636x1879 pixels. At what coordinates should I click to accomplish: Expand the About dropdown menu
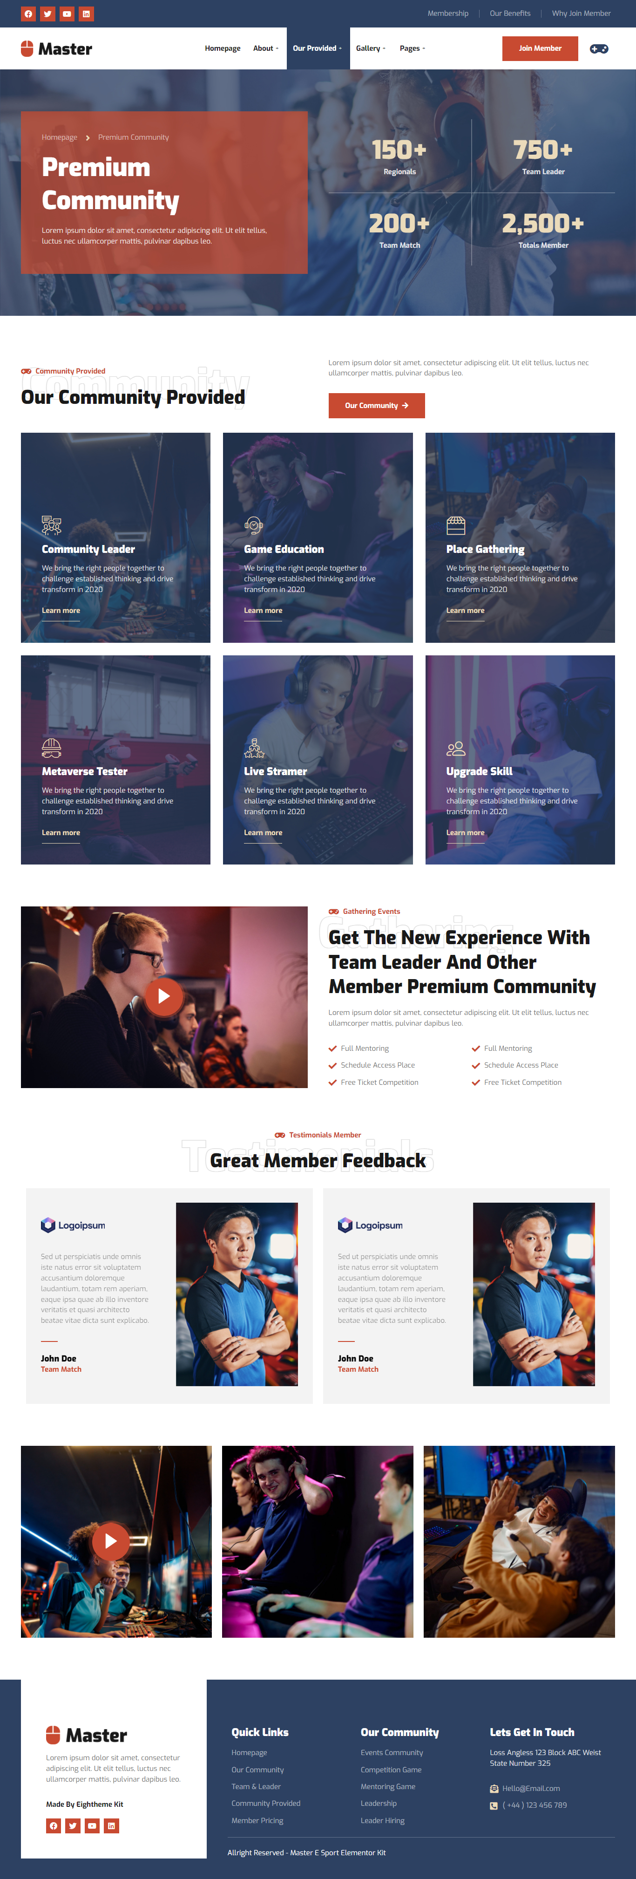[x=265, y=49]
